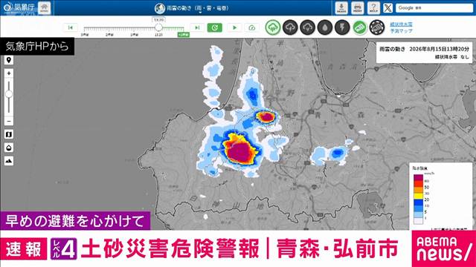Image resolution: width=476 pixels, height=267 pixels.
Task: Click the 線状降水帯 なし status text
Action: [451, 57]
